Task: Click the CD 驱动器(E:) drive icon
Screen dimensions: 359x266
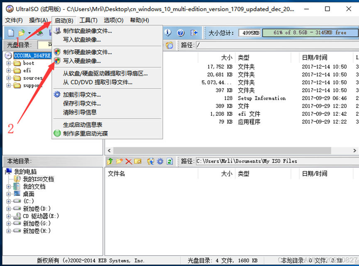Action: point(17,216)
